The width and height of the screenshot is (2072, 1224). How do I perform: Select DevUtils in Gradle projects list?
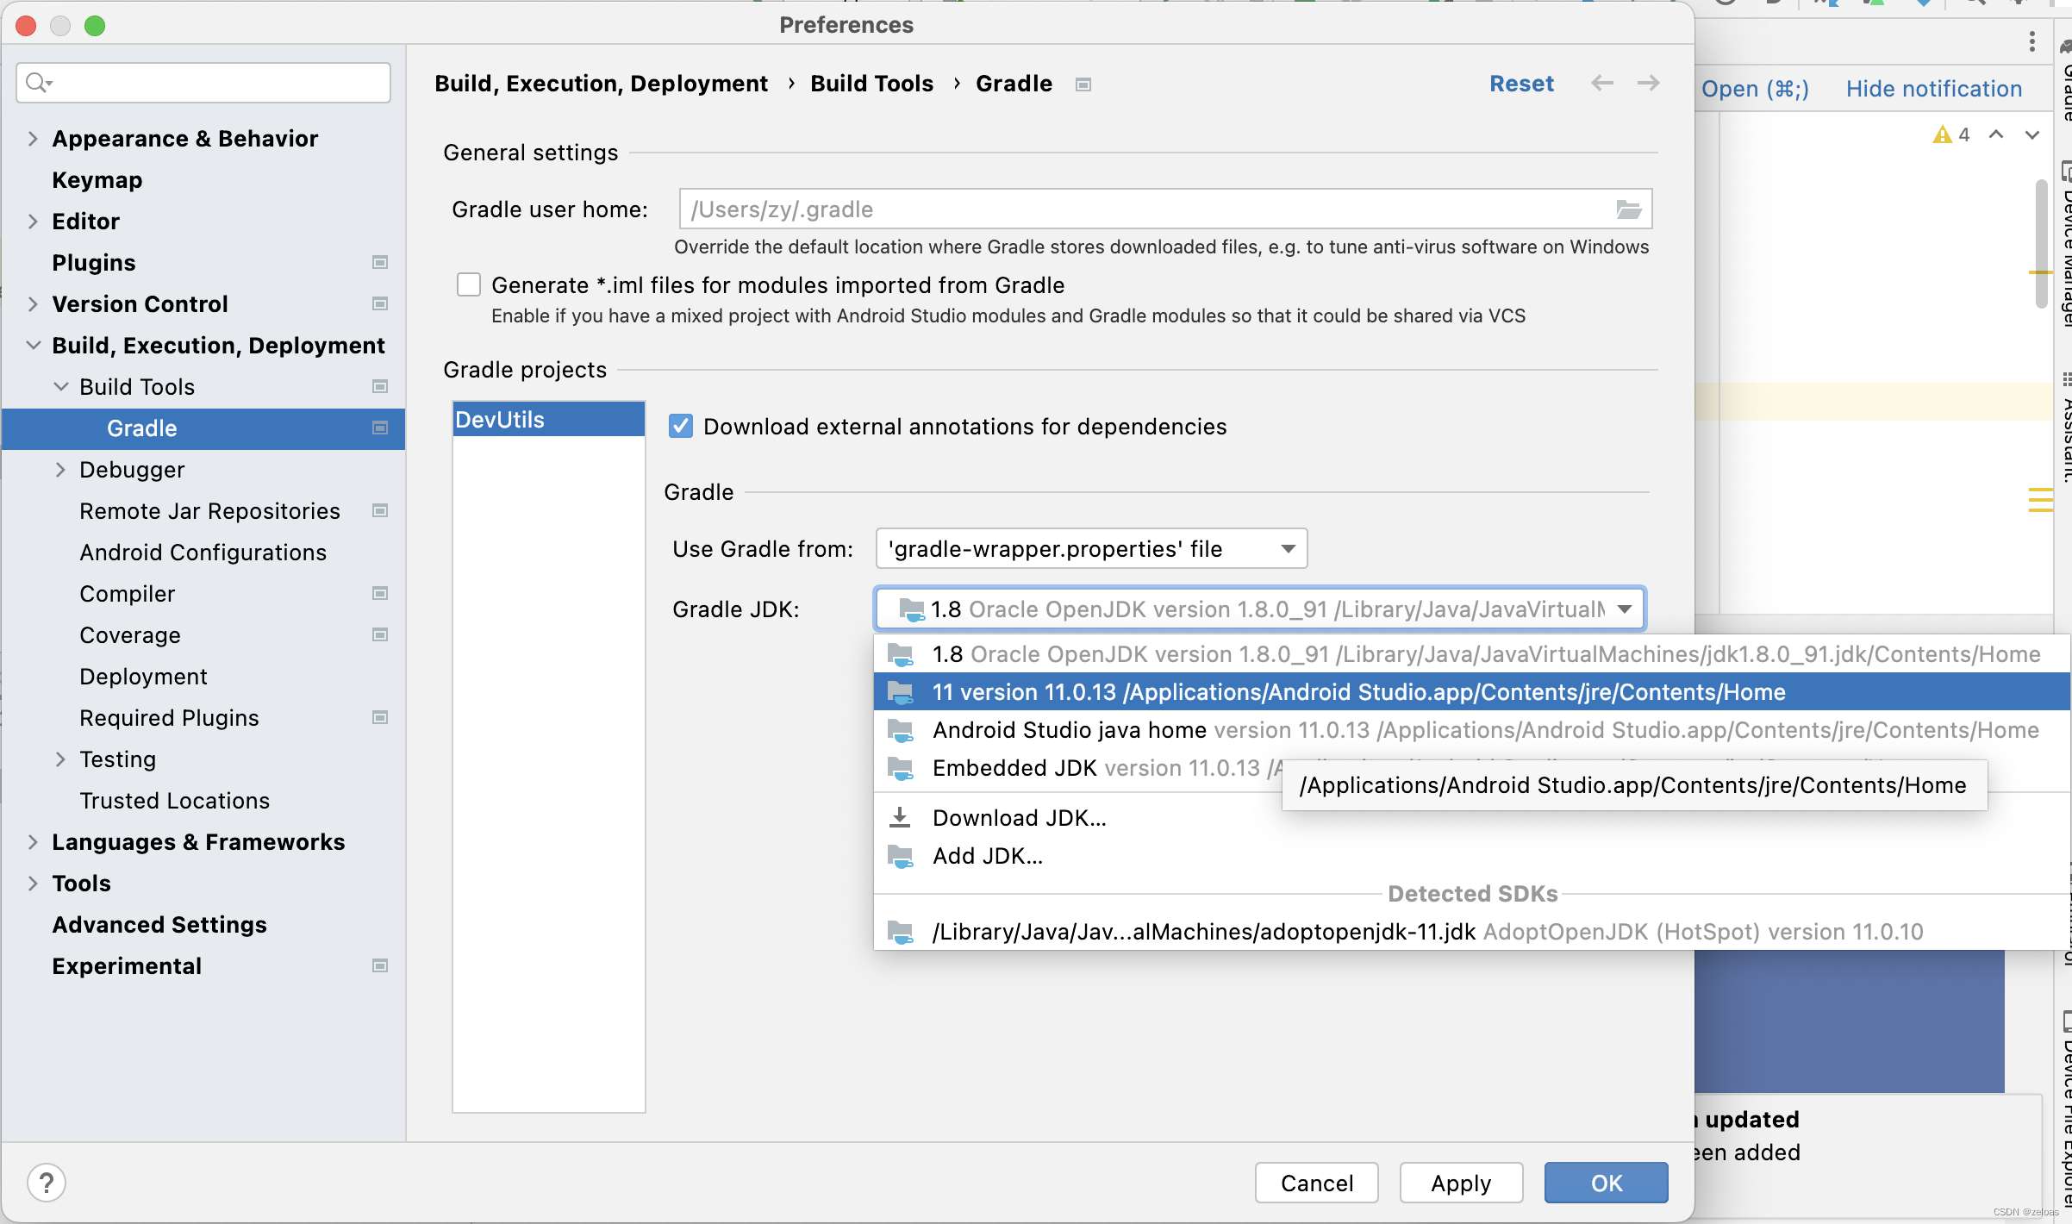tap(548, 420)
